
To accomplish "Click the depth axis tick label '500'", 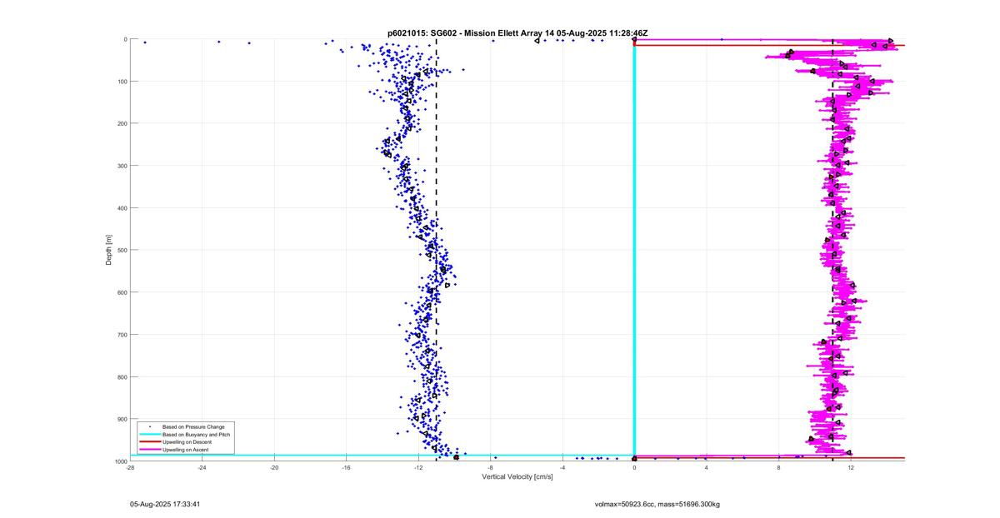I will (x=122, y=250).
